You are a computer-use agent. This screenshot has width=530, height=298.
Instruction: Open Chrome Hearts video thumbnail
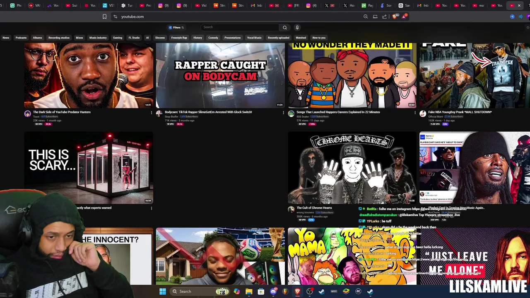tap(352, 168)
